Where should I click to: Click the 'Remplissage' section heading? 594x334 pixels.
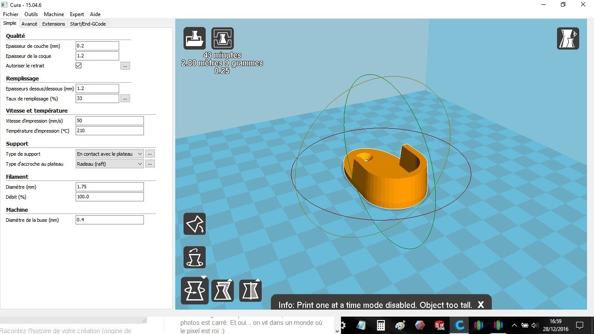tap(23, 79)
